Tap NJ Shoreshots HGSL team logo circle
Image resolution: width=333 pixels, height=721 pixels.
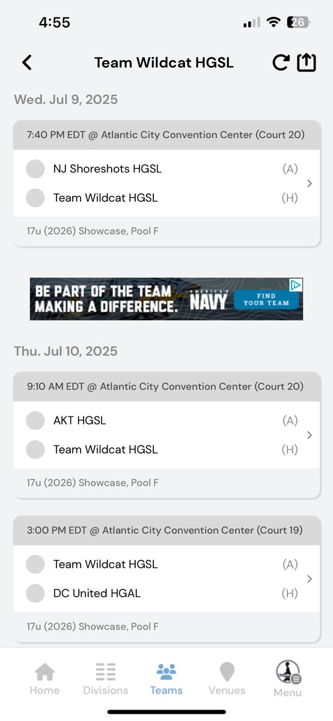click(35, 169)
